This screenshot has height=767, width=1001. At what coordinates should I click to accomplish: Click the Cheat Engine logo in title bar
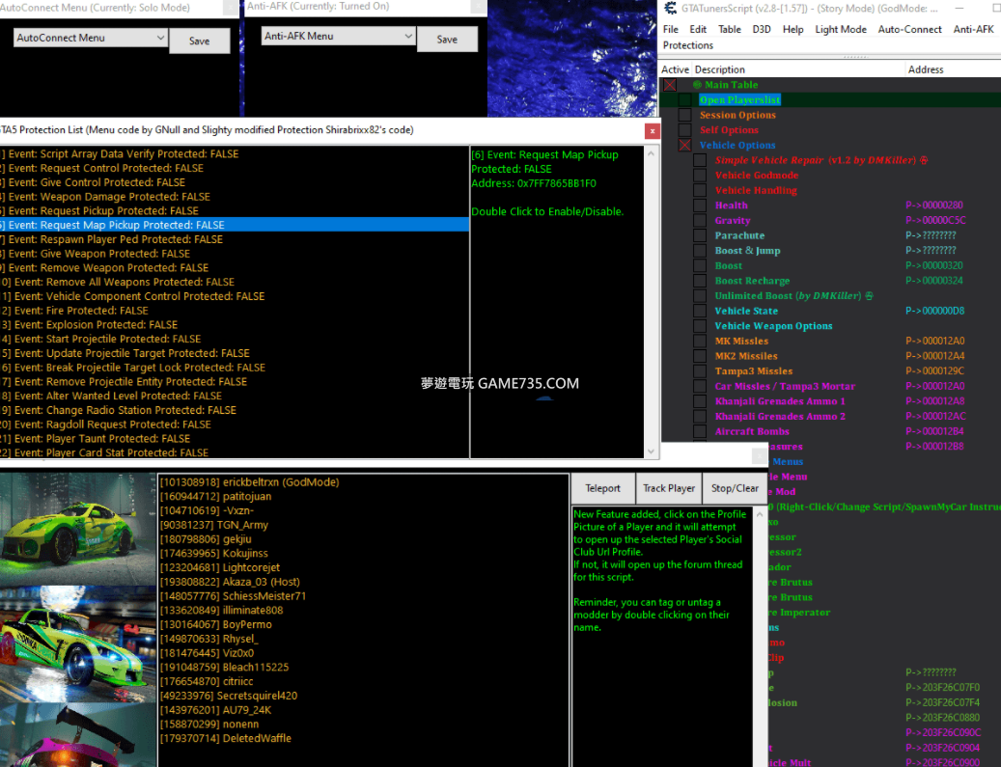pos(671,9)
